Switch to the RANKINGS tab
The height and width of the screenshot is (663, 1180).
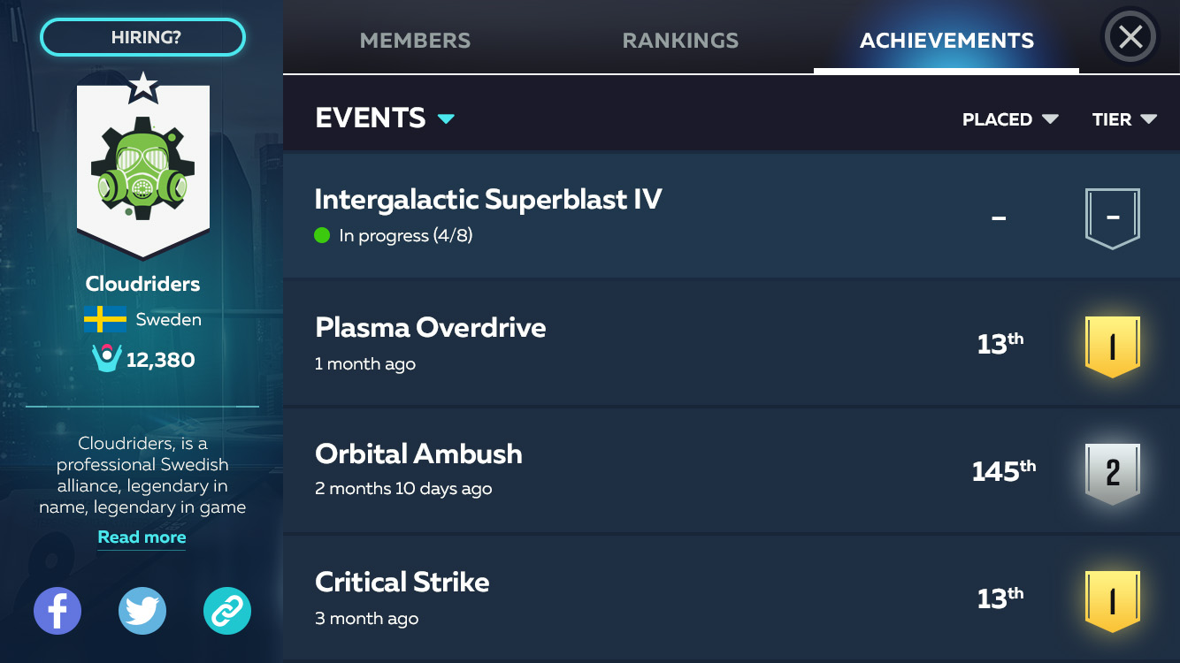[x=680, y=41]
